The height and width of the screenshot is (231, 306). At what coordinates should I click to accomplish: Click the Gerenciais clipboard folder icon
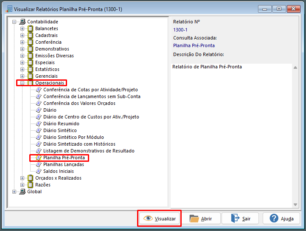30,76
